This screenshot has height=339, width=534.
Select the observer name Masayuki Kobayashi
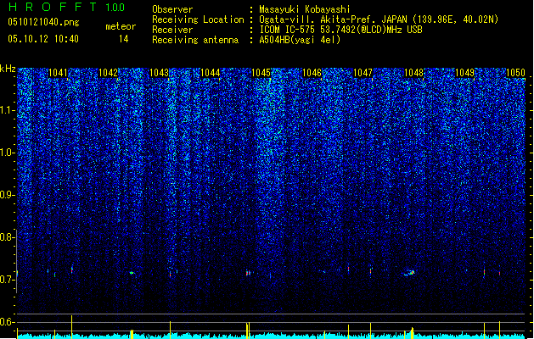pos(305,9)
